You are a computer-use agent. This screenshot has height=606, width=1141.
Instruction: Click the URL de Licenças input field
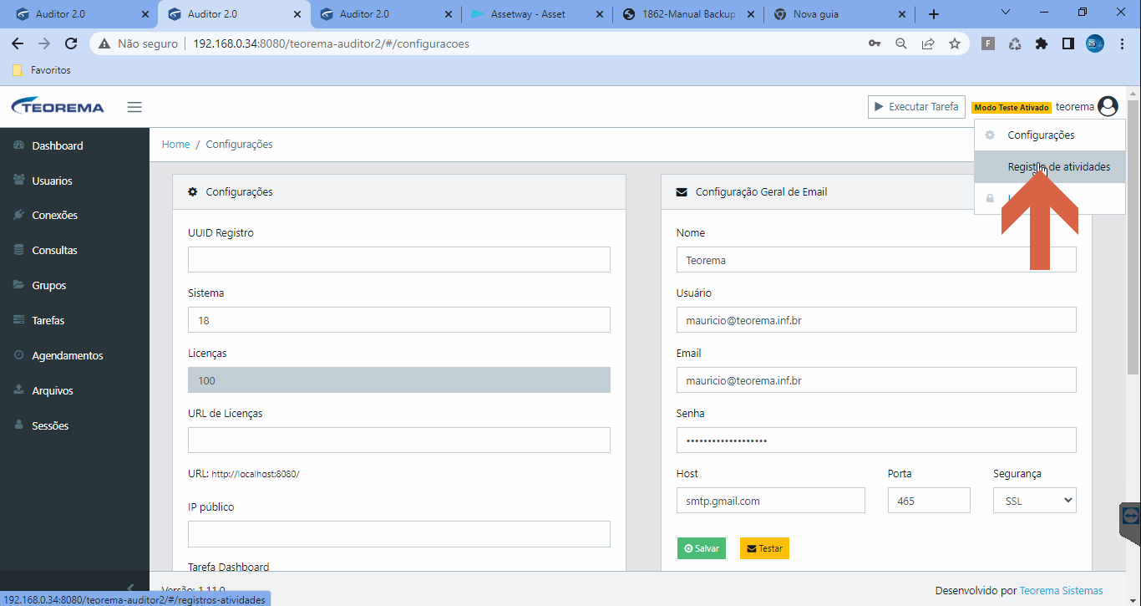399,440
